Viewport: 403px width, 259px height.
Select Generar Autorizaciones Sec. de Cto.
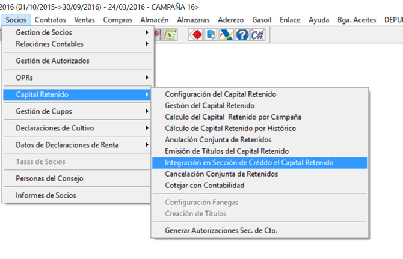point(221,230)
